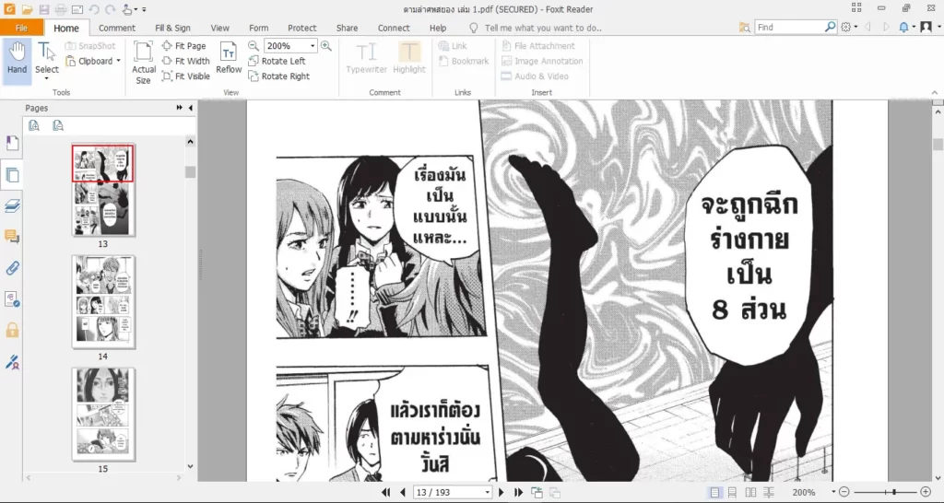Rotate the page right
The width and height of the screenshot is (944, 503).
point(278,76)
